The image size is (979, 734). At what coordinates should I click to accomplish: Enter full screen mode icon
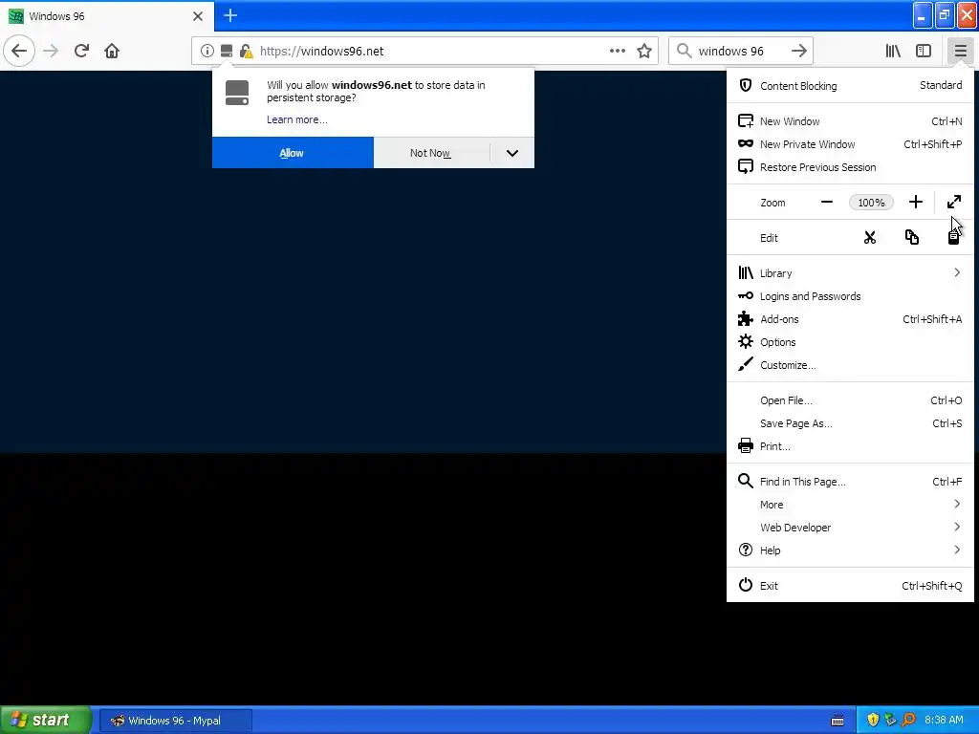pyautogui.click(x=954, y=203)
